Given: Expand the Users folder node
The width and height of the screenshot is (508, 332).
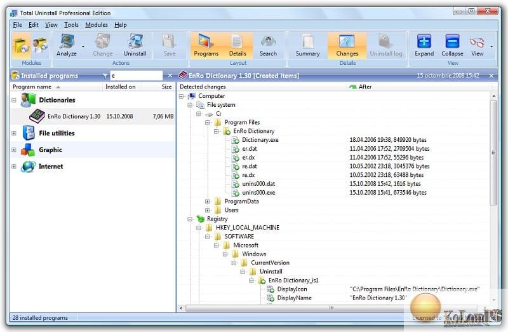Looking at the screenshot, I should point(208,210).
